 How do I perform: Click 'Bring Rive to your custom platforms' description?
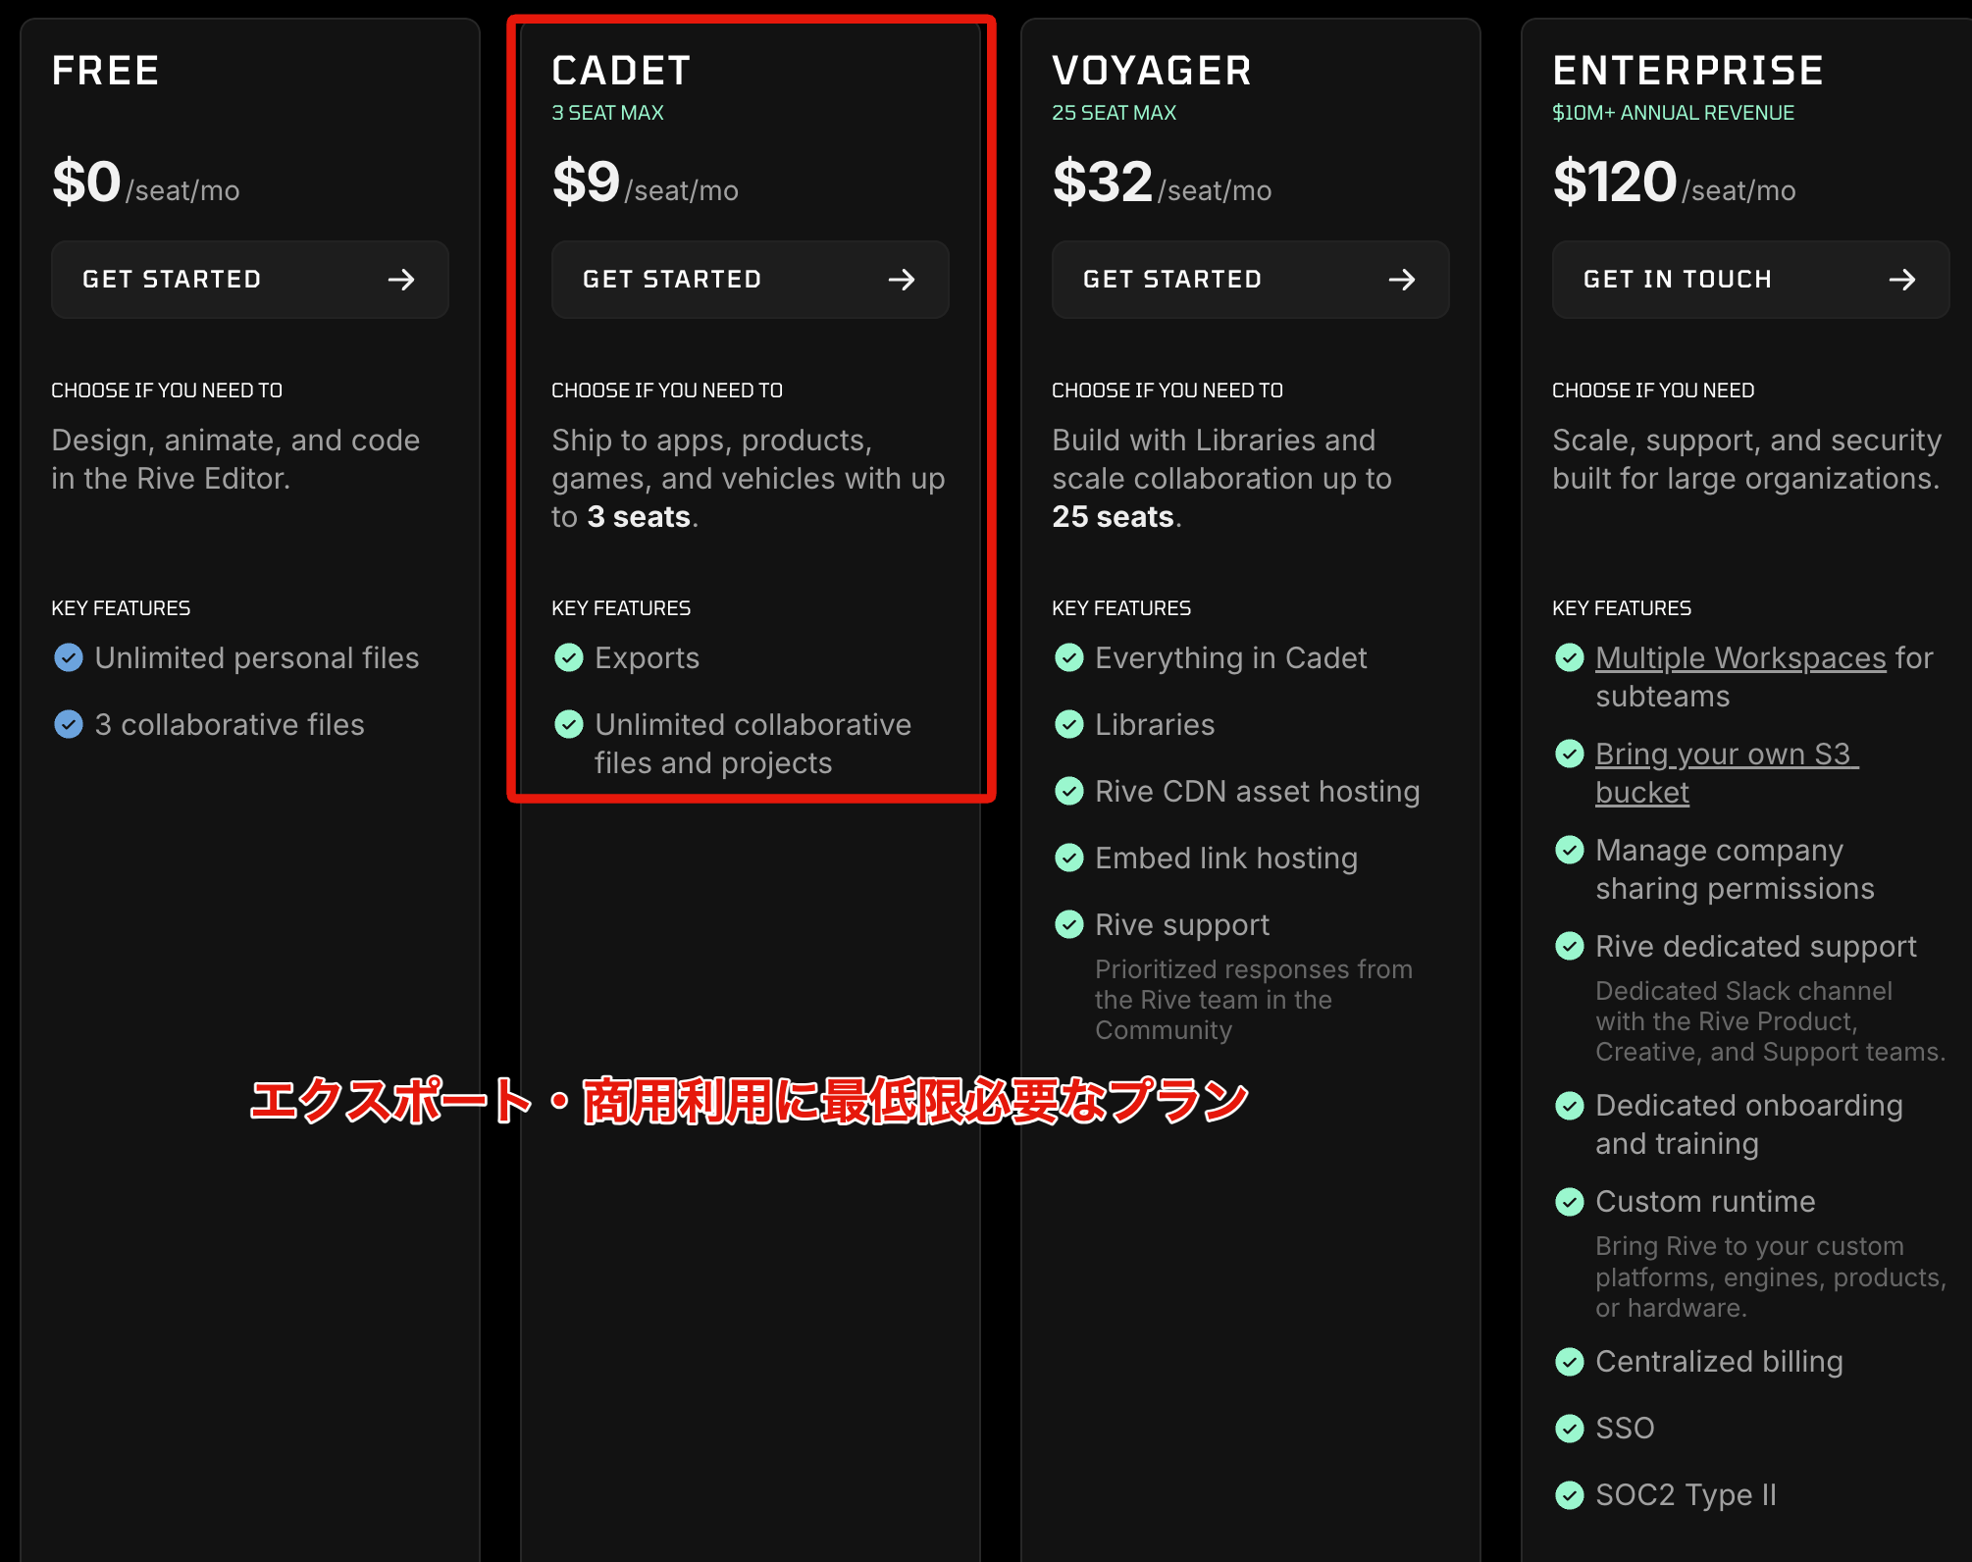(x=1771, y=1276)
